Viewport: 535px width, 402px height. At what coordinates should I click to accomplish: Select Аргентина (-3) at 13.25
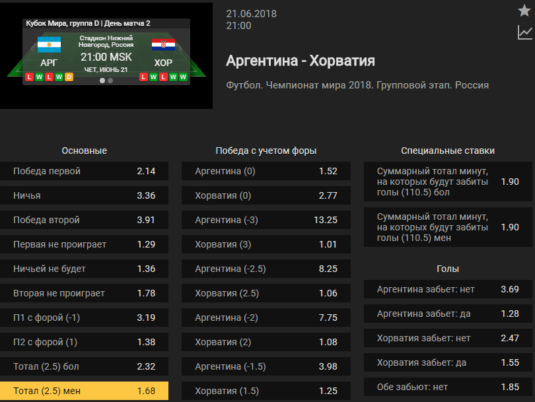266,220
